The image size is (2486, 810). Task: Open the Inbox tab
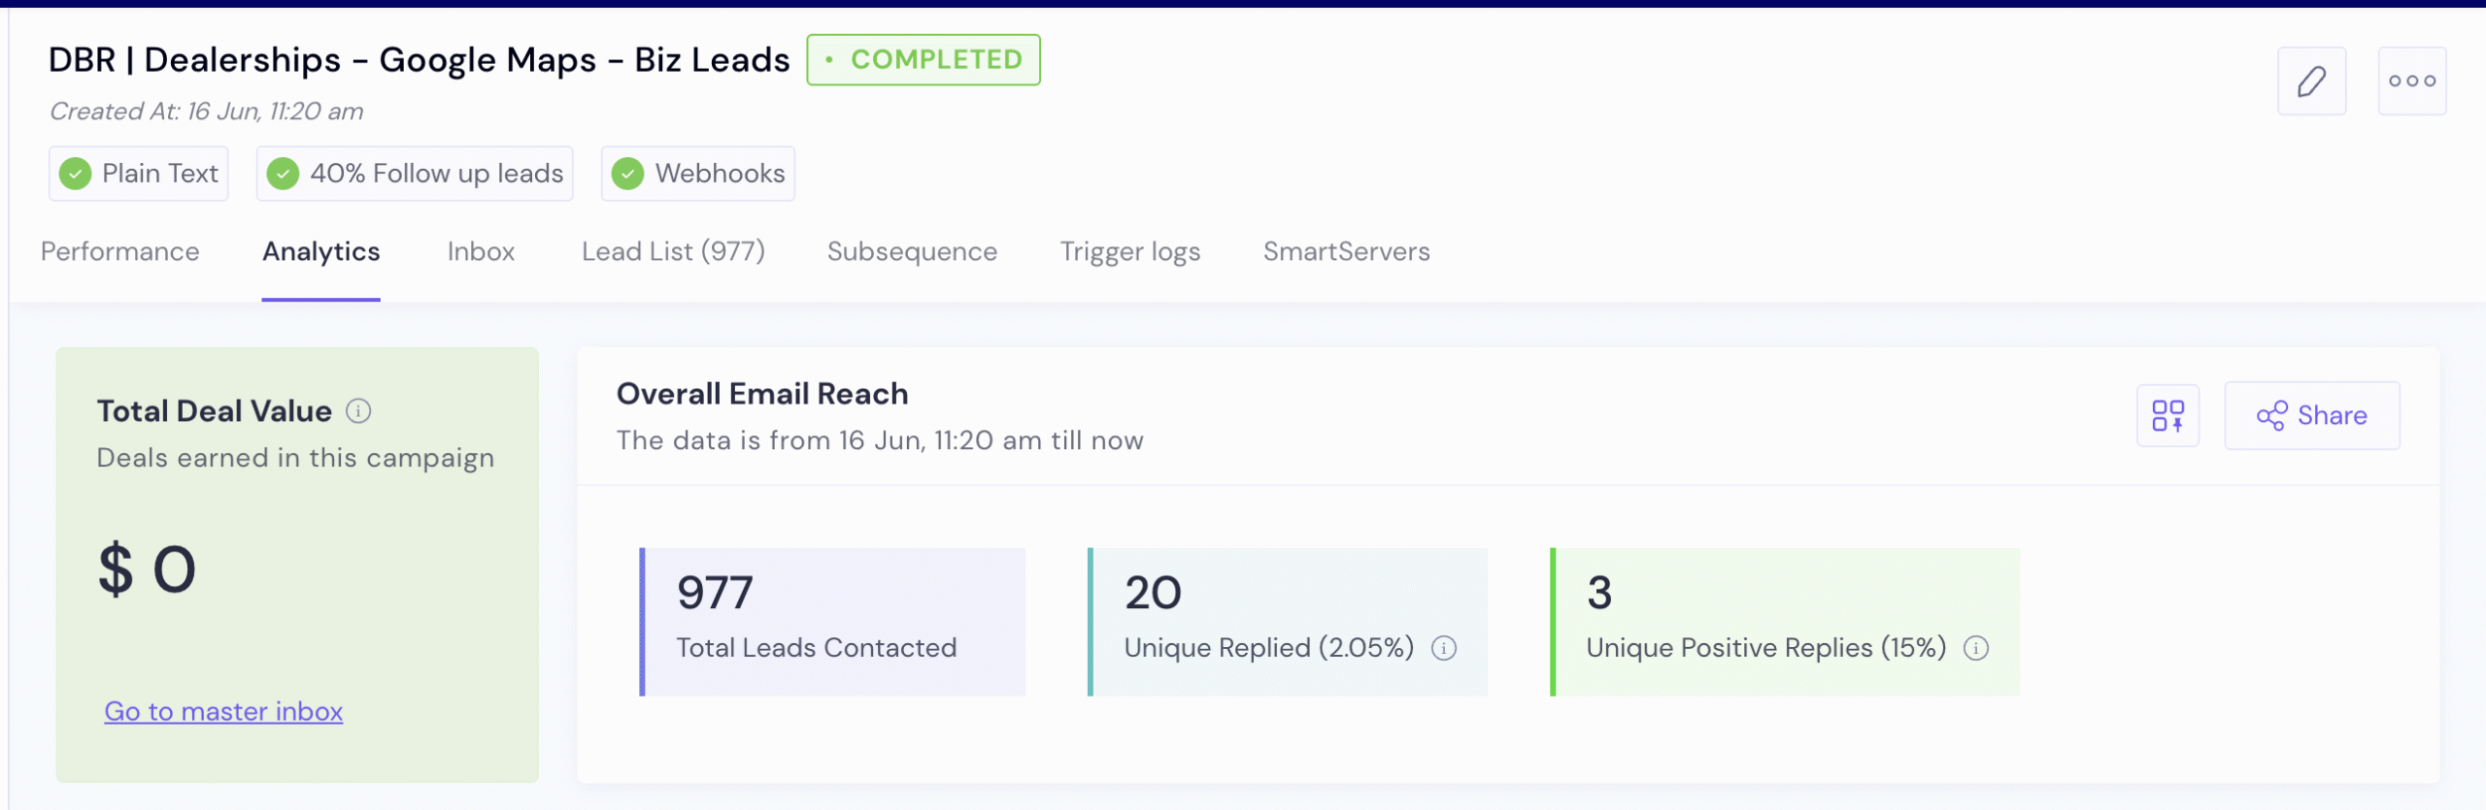pyautogui.click(x=481, y=252)
